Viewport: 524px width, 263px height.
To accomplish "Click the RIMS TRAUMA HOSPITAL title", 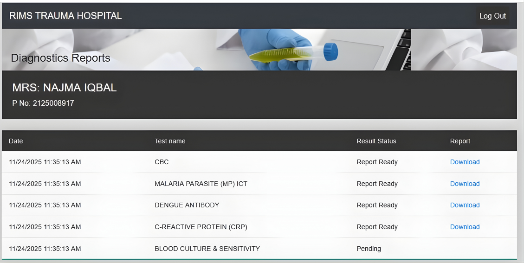I will [x=65, y=16].
